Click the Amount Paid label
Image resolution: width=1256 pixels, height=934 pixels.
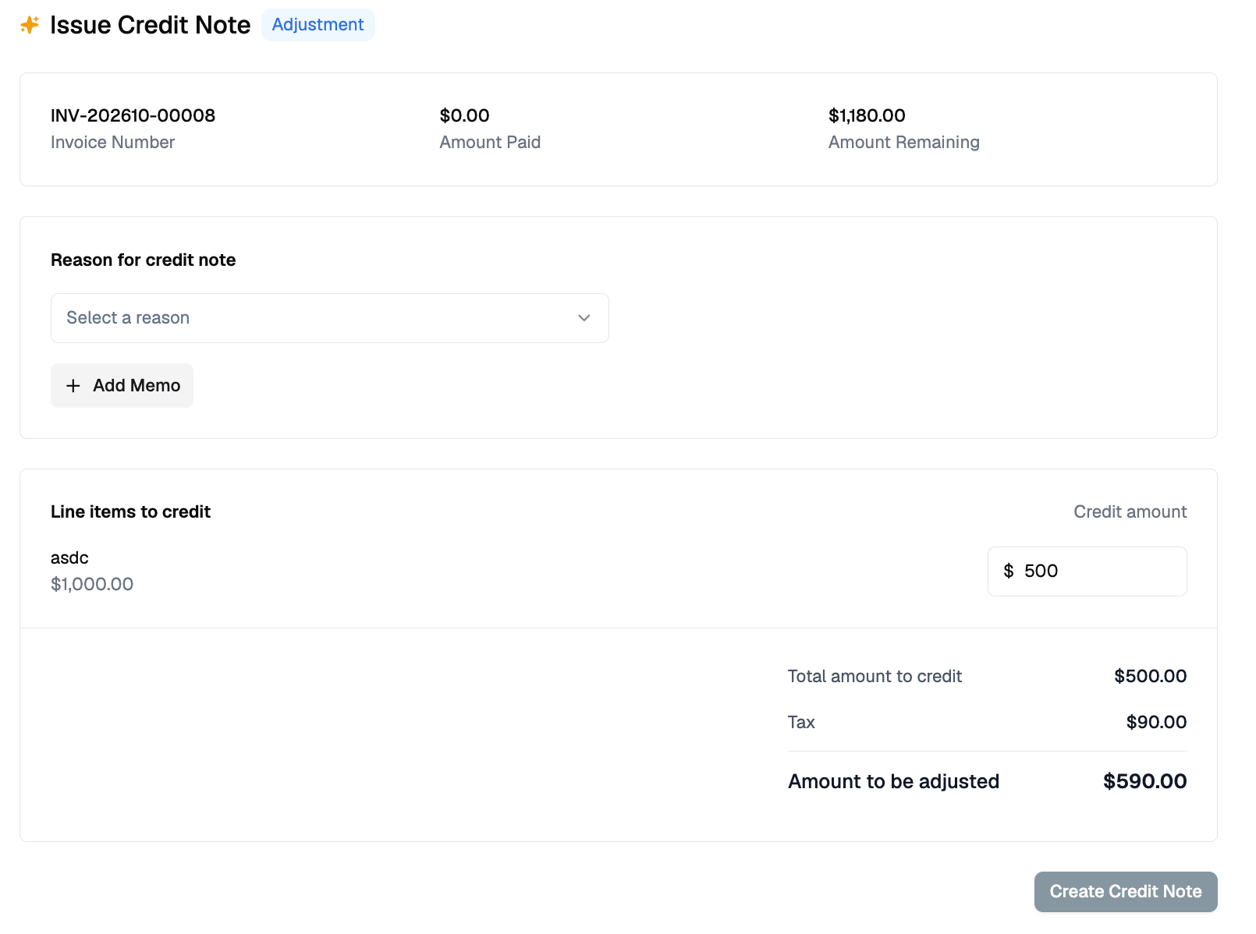tap(490, 142)
